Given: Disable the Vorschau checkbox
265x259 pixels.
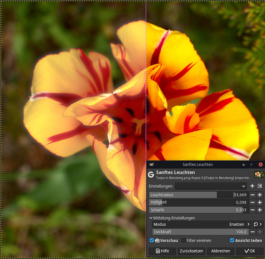Looking at the screenshot, I should click(x=152, y=241).
